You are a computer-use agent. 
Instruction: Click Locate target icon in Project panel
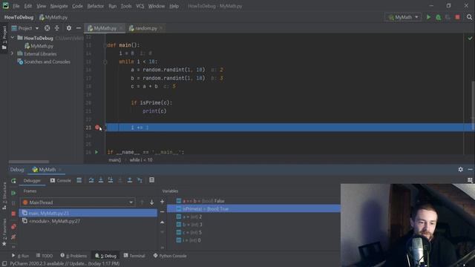click(47, 28)
